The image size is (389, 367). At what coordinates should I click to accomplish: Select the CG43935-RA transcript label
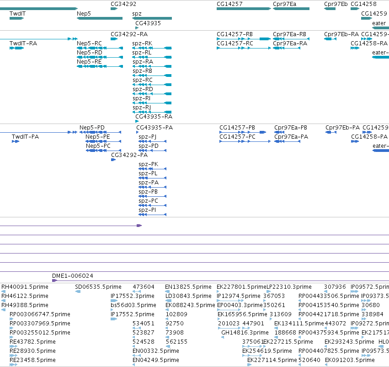point(154,117)
